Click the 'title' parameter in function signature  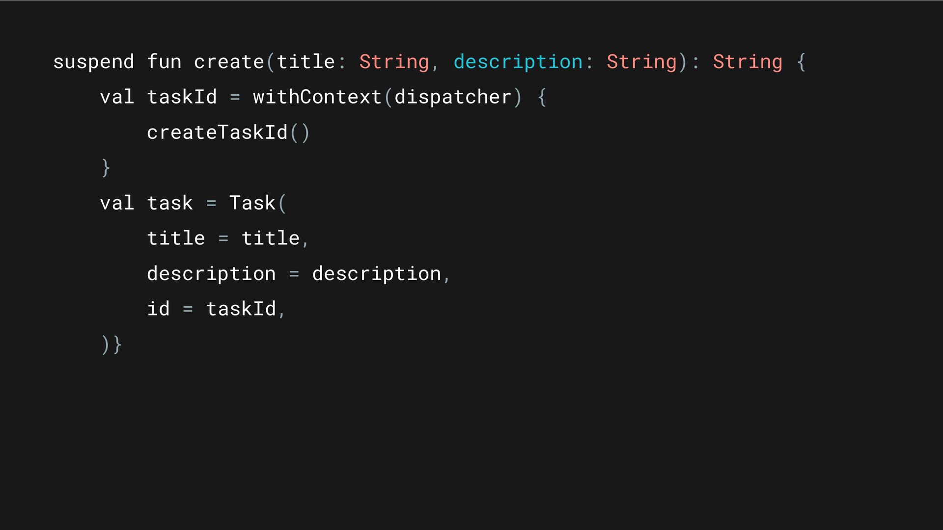tap(305, 61)
